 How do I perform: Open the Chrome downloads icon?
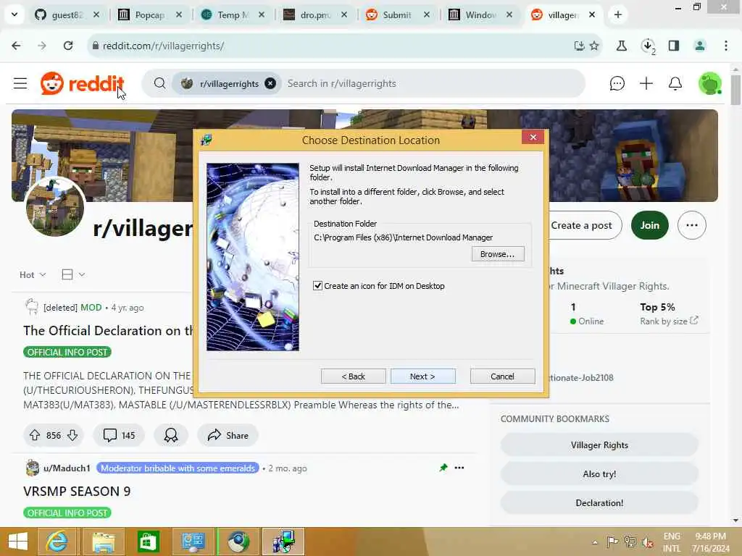click(x=648, y=46)
